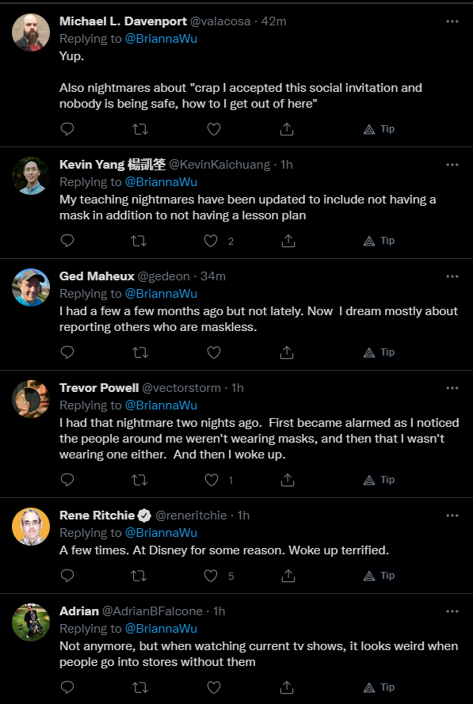473x704 pixels.
Task: Open the three-dot menu on Rene Ritchie's tweet
Action: tap(452, 516)
